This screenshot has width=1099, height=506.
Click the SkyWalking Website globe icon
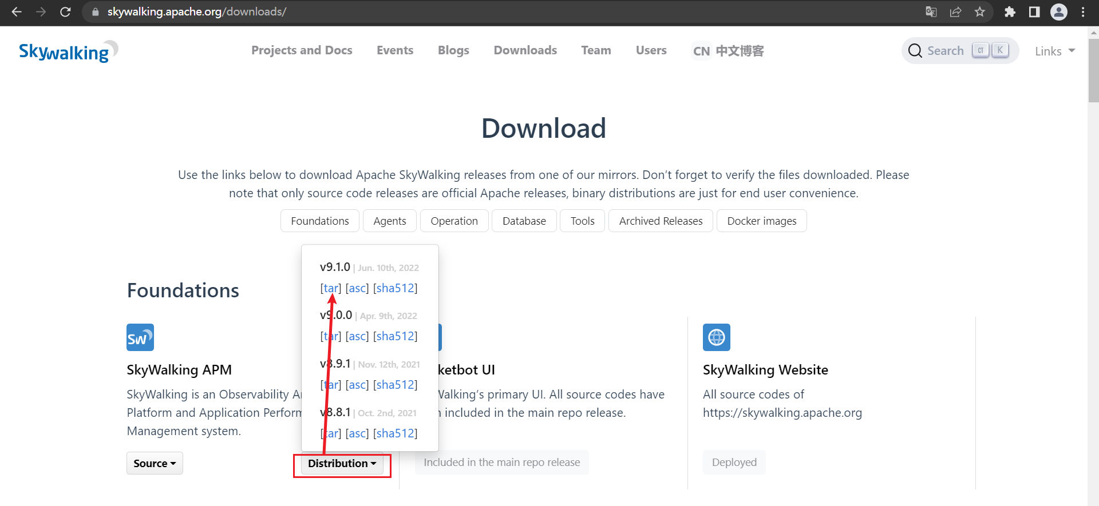click(x=716, y=337)
